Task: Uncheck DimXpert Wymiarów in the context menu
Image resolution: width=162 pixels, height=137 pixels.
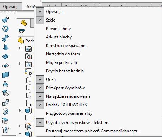Action: pyautogui.click(x=40, y=88)
